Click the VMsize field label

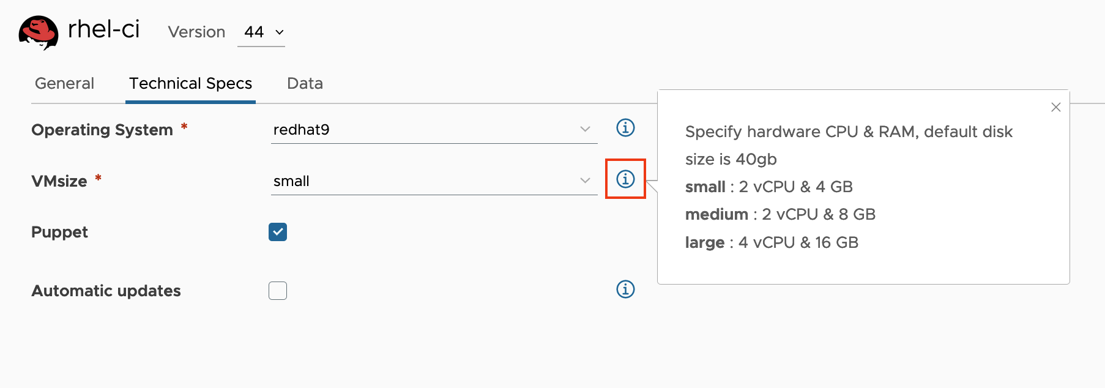click(59, 181)
